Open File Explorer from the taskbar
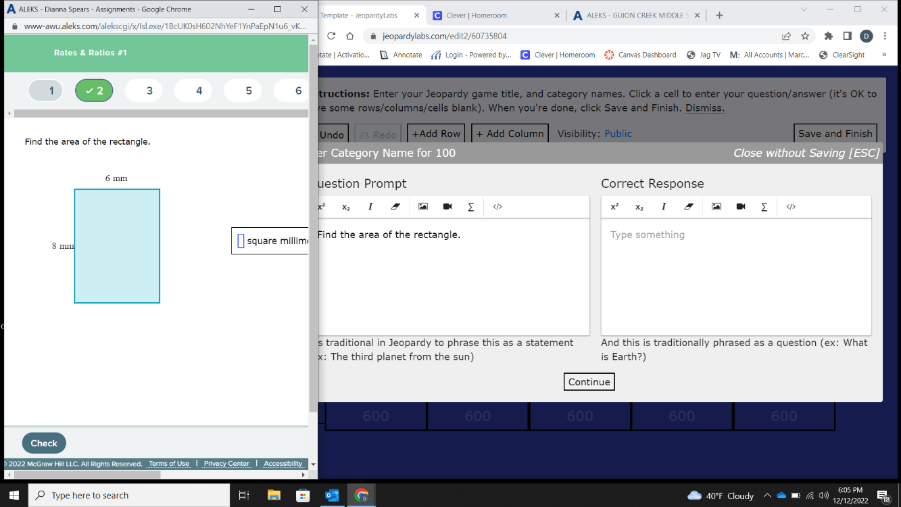The height and width of the screenshot is (507, 901). pyautogui.click(x=273, y=496)
